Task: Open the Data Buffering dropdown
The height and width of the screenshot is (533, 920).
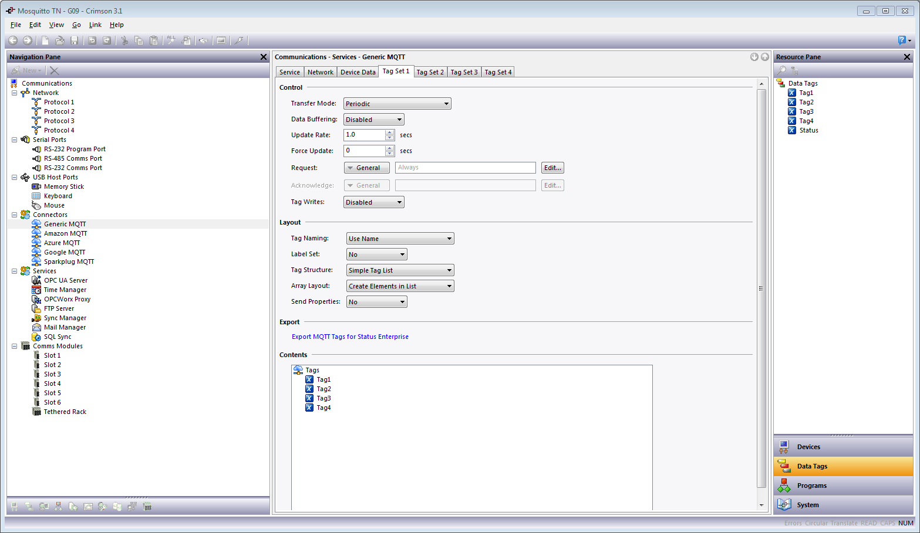Action: 374,120
